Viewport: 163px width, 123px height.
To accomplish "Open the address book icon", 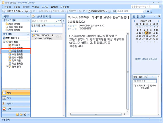I will (114, 11).
